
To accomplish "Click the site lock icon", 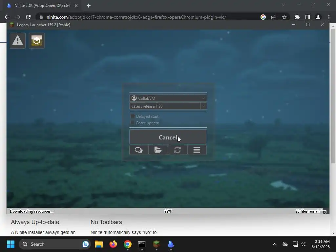I will click(41, 17).
